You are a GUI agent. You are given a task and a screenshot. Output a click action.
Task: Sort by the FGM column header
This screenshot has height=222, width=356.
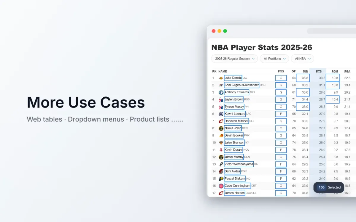click(335, 71)
